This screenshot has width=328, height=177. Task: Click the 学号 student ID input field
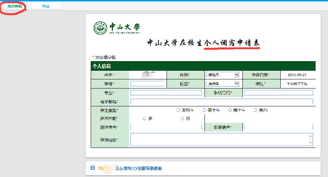pos(147,84)
